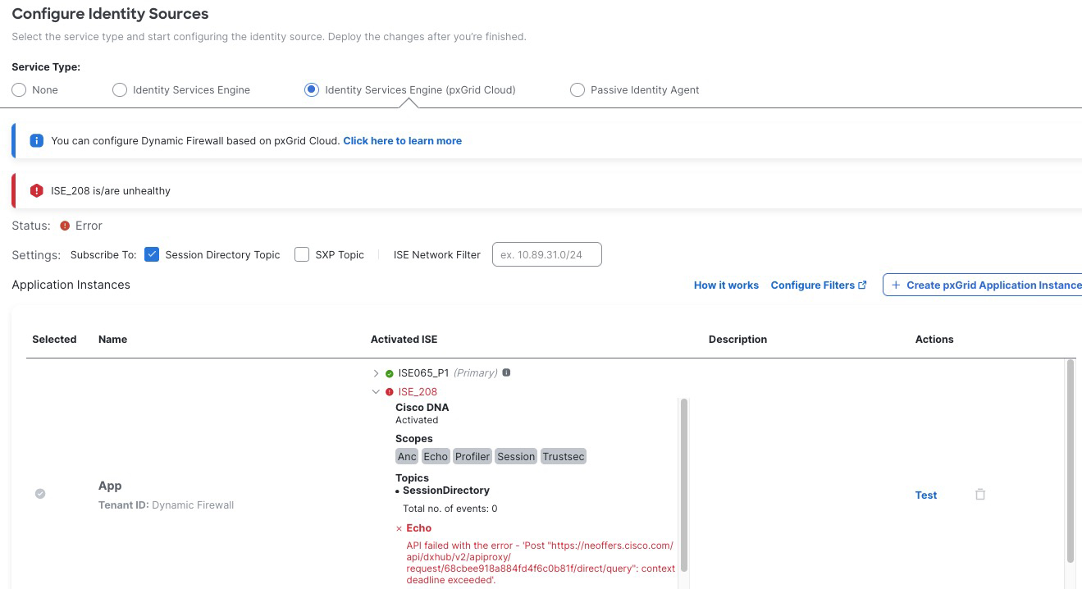This screenshot has height=589, width=1082.
Task: Select Passive Identity Agent radio option
Action: [578, 90]
